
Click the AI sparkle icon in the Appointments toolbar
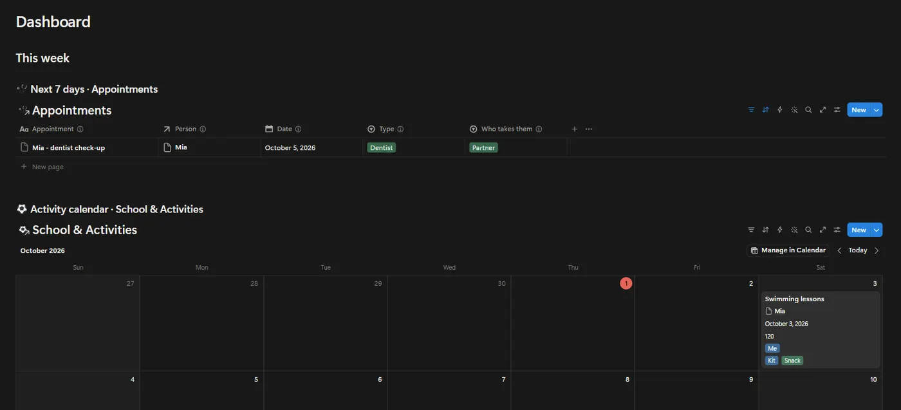pos(794,110)
